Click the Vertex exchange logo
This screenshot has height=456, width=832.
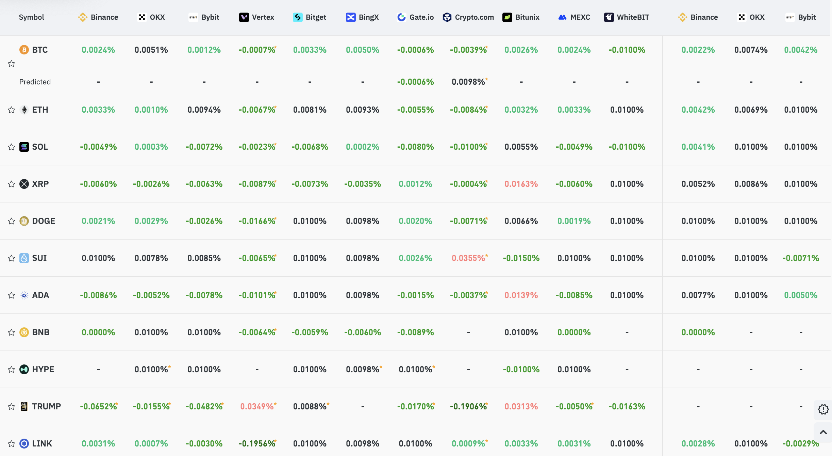pyautogui.click(x=244, y=17)
